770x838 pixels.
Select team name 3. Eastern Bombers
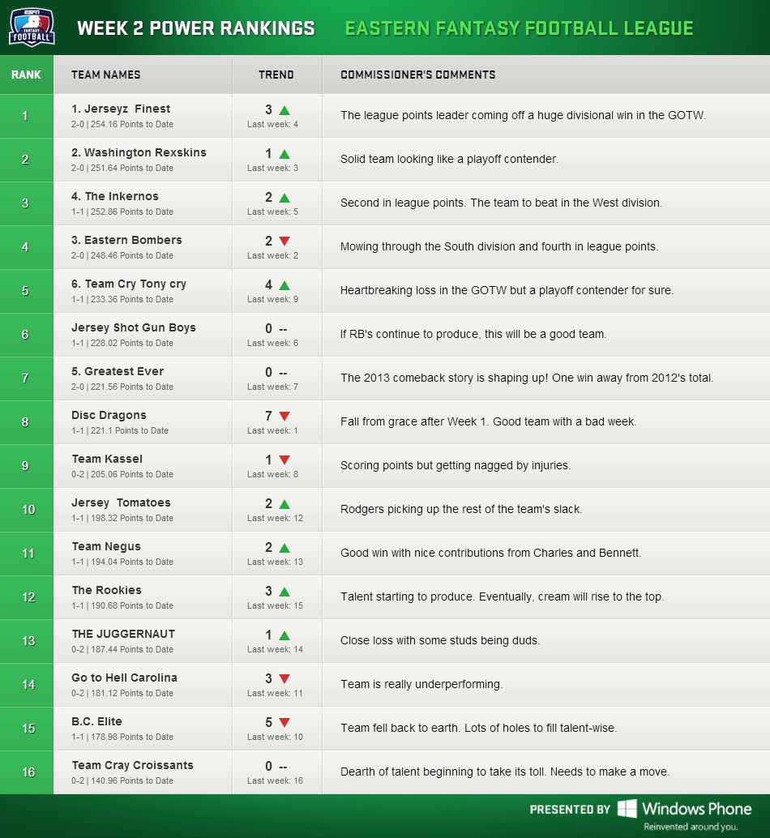pos(126,240)
